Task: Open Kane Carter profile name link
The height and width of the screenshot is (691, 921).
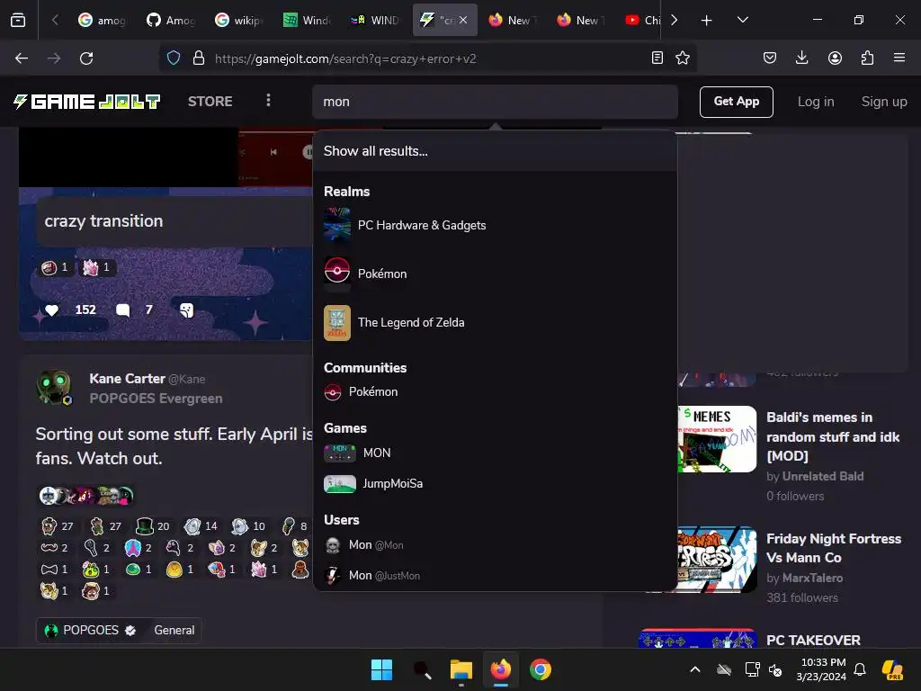Action: pyautogui.click(x=127, y=379)
